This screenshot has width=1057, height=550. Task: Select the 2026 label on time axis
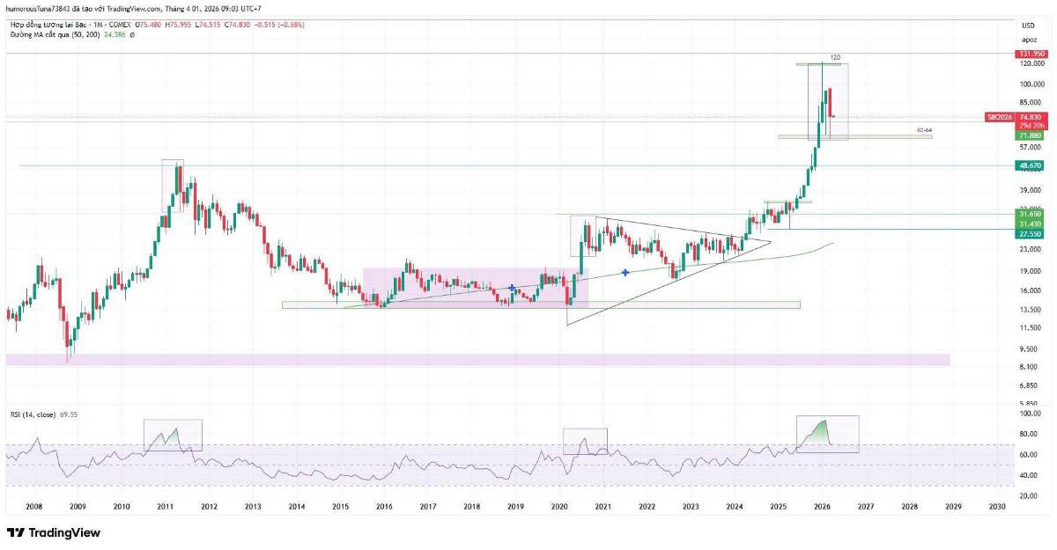point(822,507)
